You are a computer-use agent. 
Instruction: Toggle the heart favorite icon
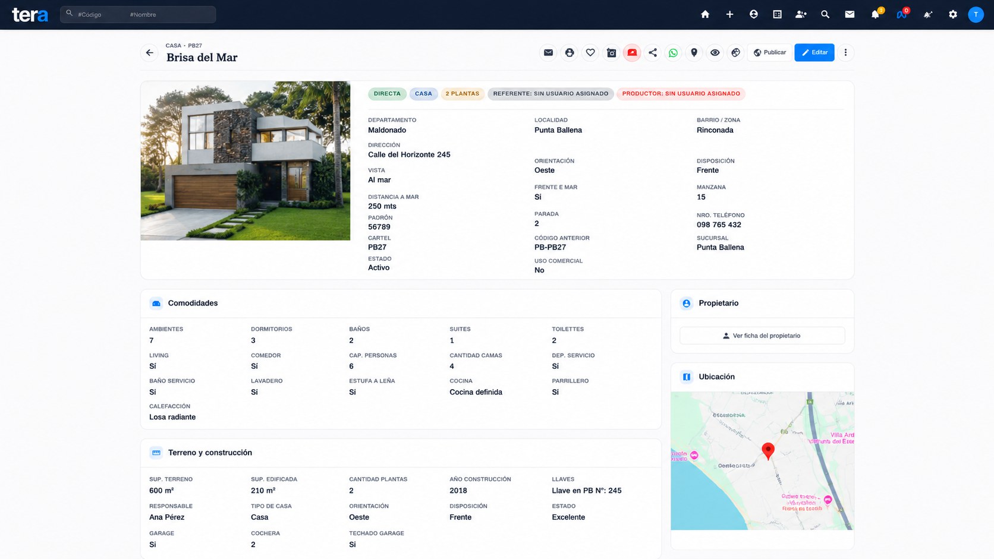(590, 53)
